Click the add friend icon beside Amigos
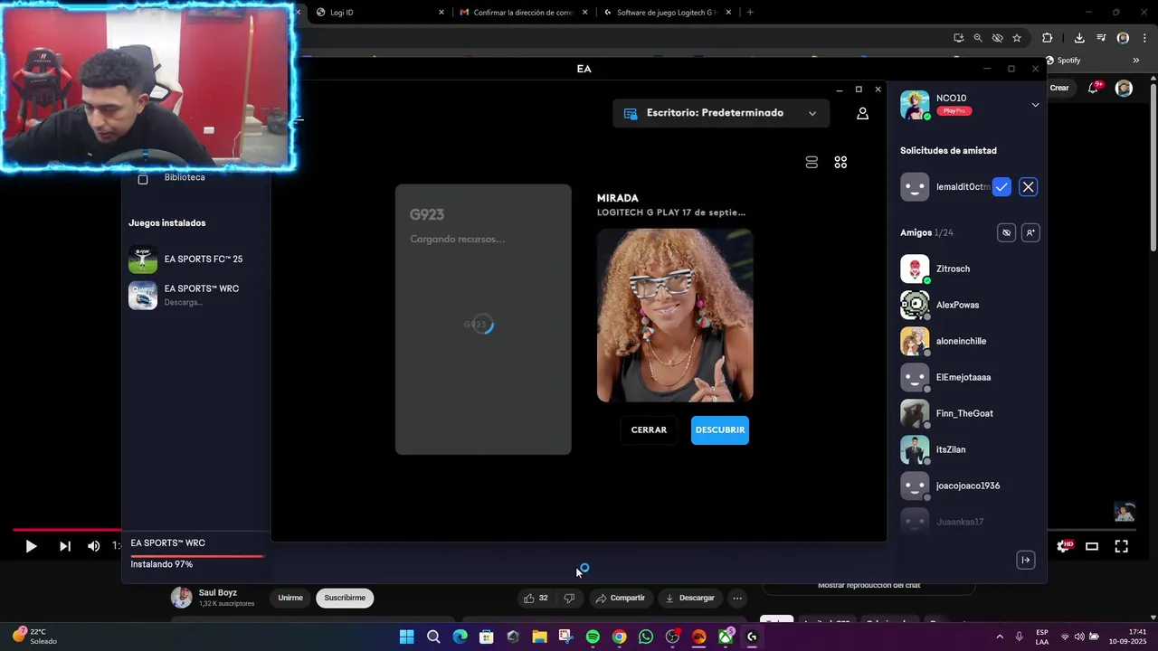The height and width of the screenshot is (651, 1158). click(1030, 232)
